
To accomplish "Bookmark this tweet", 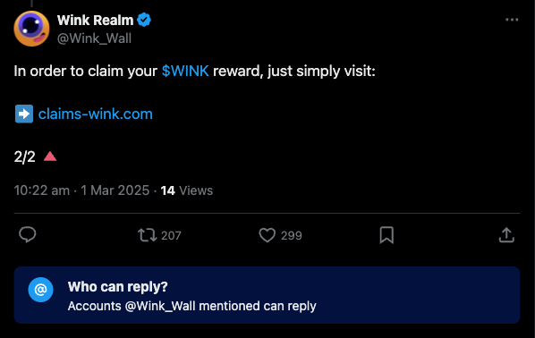I will (386, 235).
